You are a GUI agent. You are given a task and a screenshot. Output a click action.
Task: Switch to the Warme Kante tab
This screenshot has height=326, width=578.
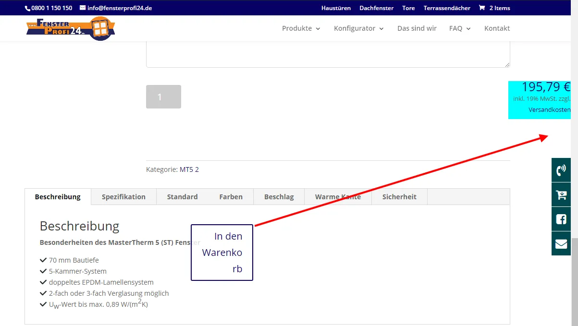pyautogui.click(x=338, y=197)
